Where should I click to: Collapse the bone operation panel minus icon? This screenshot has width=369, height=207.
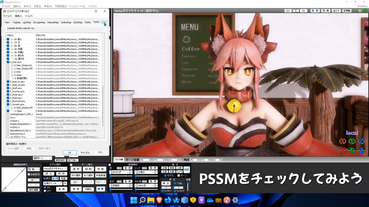[72, 164]
